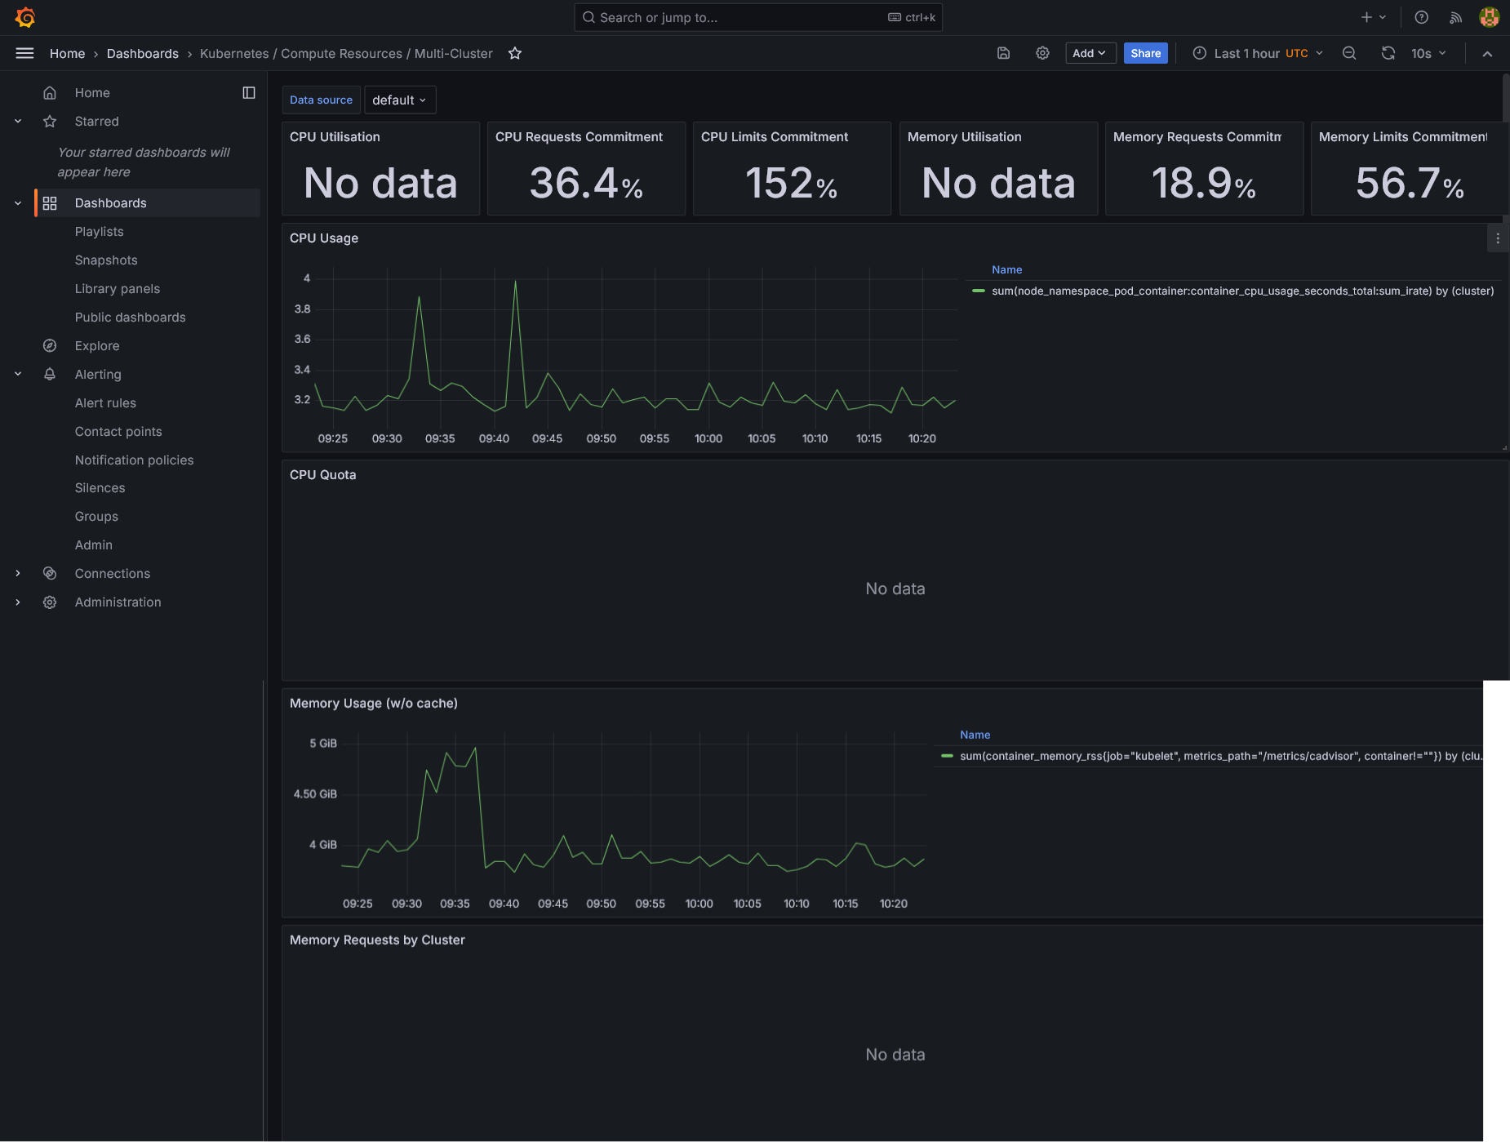This screenshot has width=1510, height=1142.
Task: Expand the Connections section chevron
Action: (18, 574)
